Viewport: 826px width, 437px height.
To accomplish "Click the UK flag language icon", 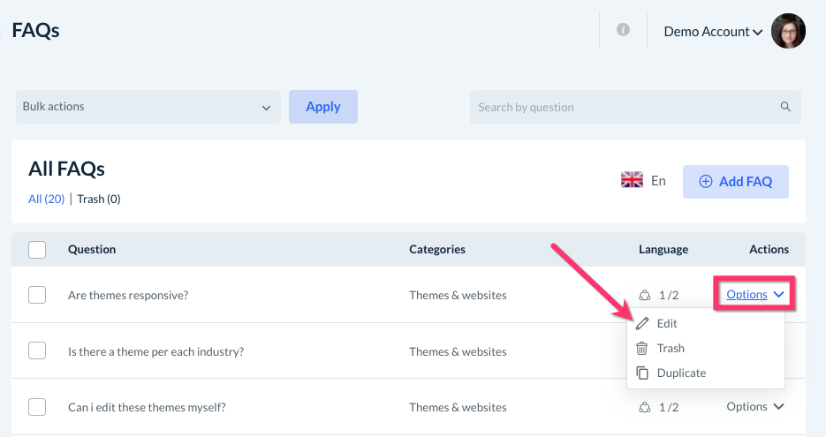I will click(x=632, y=181).
